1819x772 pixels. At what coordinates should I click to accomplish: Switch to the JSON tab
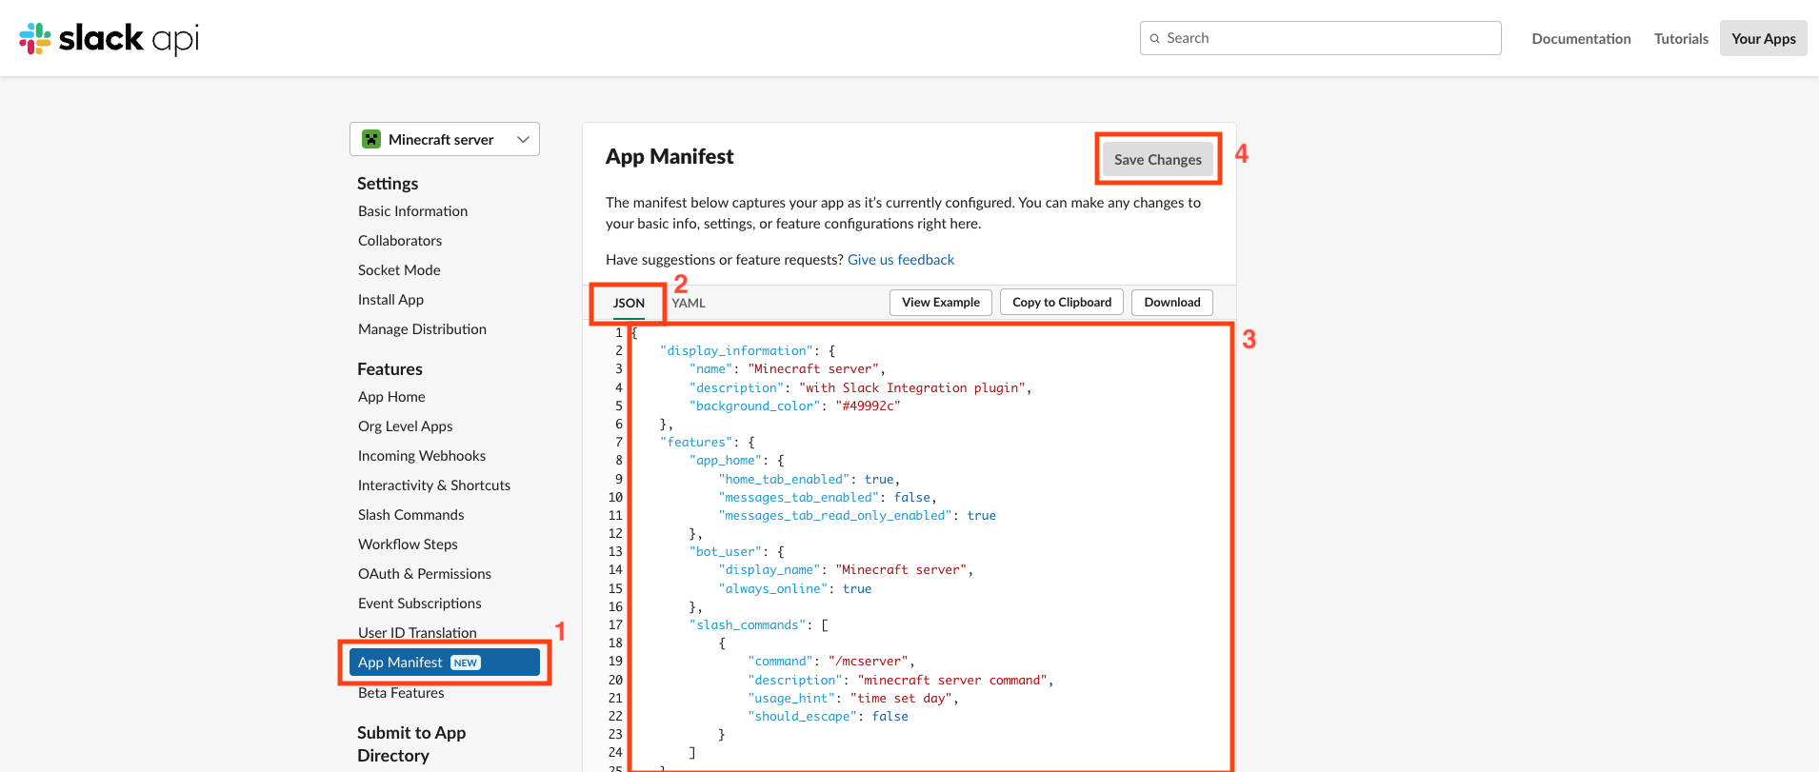629,303
